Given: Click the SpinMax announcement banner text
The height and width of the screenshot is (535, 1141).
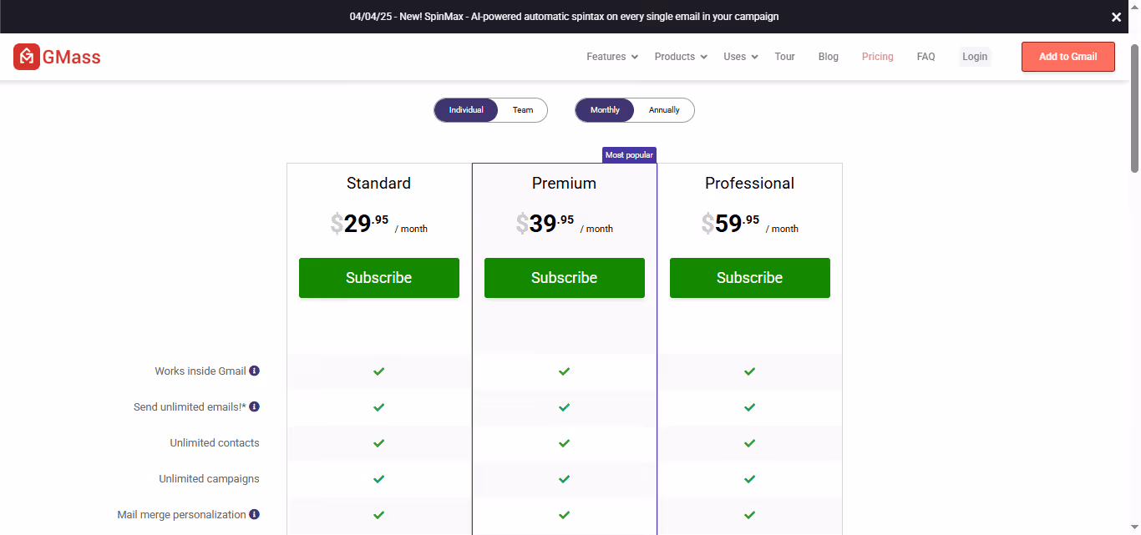Looking at the screenshot, I should pos(565,17).
